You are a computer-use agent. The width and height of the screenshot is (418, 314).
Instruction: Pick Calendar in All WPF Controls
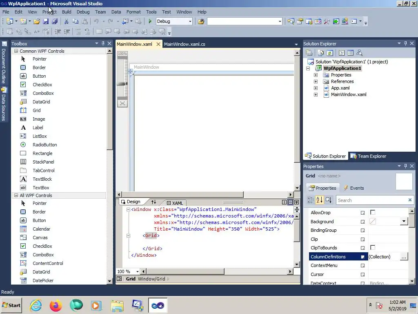pos(41,229)
